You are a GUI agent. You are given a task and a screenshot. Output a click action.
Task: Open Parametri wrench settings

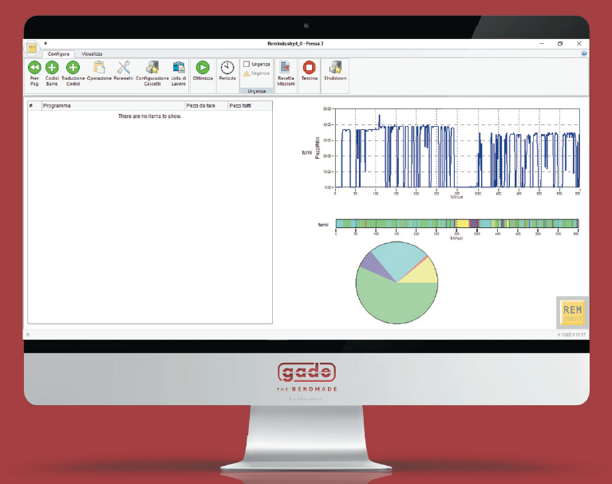pos(124,68)
